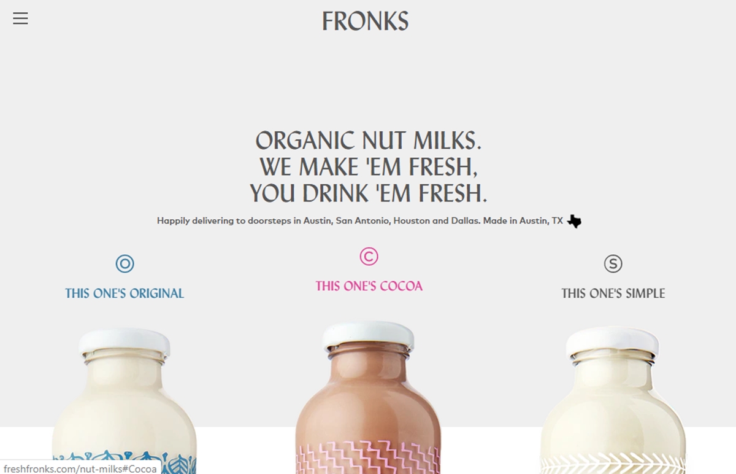The height and width of the screenshot is (474, 736).
Task: Click the freshfronks.com status bar URL
Action: click(x=80, y=468)
